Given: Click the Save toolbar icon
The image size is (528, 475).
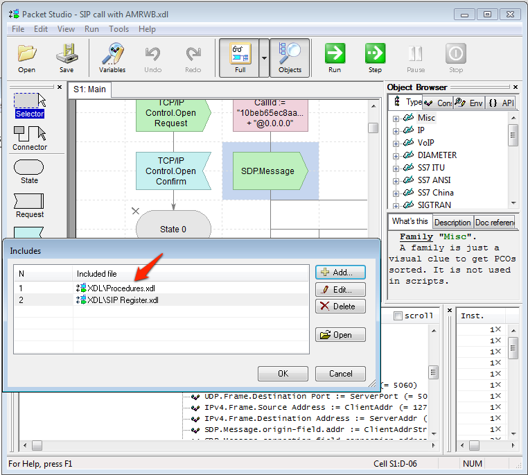Looking at the screenshot, I should coord(67,58).
